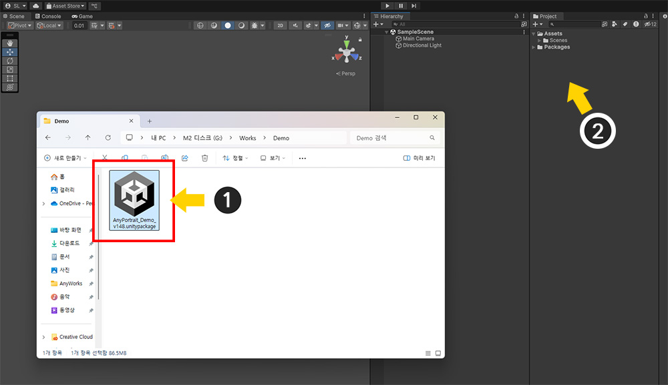Screen dimensions: 668x385
Task: Open the Pivot handle position dropdown
Action: point(19,25)
